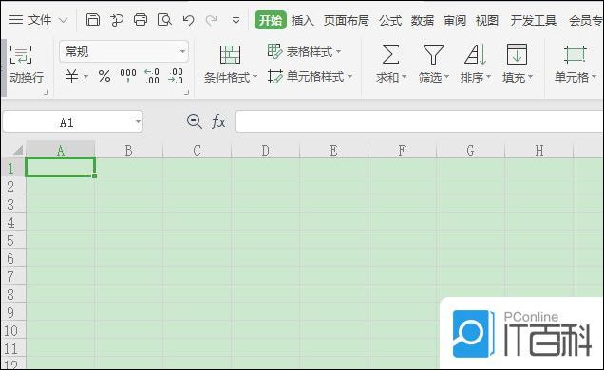Screen dimensions: 604x370
Task: Open the 文件 menu
Action: [x=30, y=19]
